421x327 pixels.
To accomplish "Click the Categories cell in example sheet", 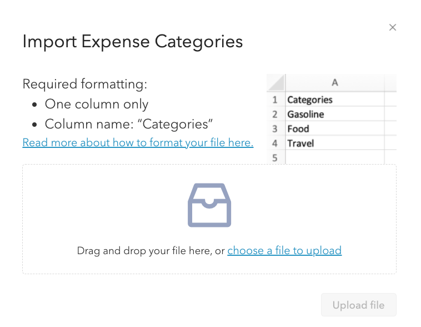I will pyautogui.click(x=335, y=100).
